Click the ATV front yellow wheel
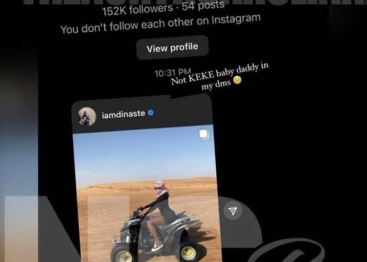This screenshot has width=367, height=262. click(x=189, y=253)
